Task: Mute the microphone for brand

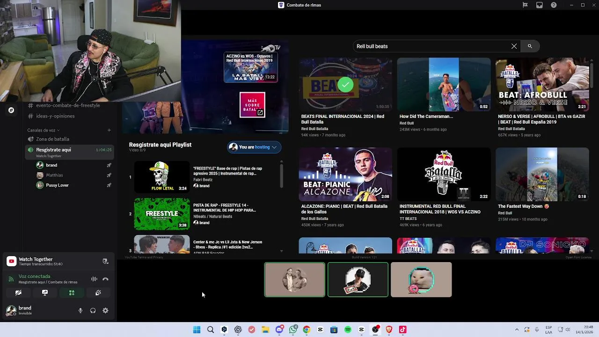Action: tap(80, 310)
